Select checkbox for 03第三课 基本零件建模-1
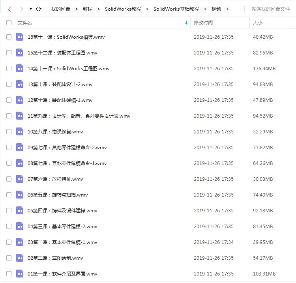Image resolution: width=296 pixels, height=283 pixels. [9, 242]
